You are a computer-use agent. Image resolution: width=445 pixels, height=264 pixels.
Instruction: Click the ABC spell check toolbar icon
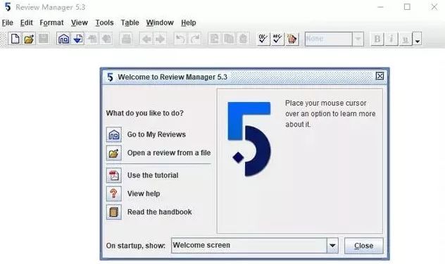(277, 39)
